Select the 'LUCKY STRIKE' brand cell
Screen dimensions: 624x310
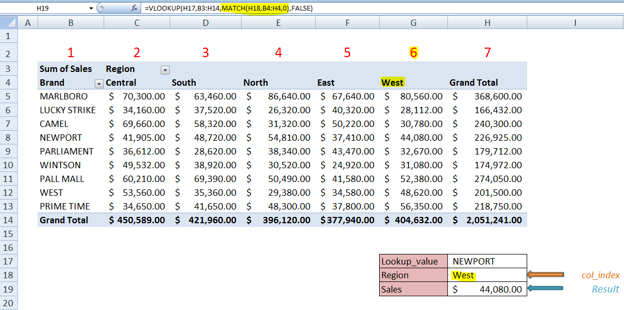point(71,110)
